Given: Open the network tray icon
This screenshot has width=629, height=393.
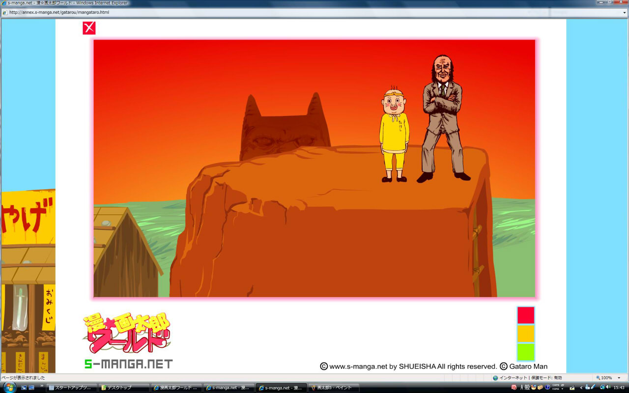Looking at the screenshot, I should pos(601,387).
